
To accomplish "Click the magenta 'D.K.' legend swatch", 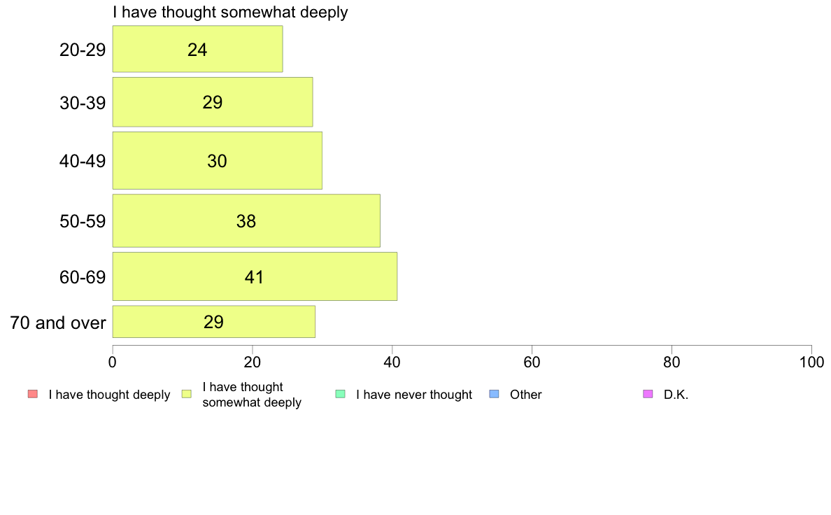I will pos(648,394).
